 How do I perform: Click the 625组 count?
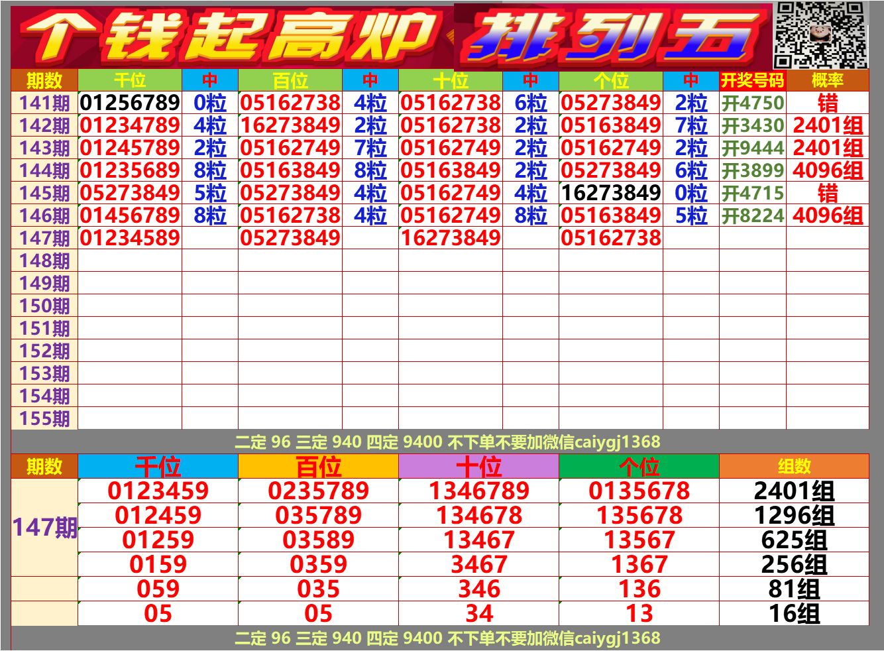click(x=794, y=540)
